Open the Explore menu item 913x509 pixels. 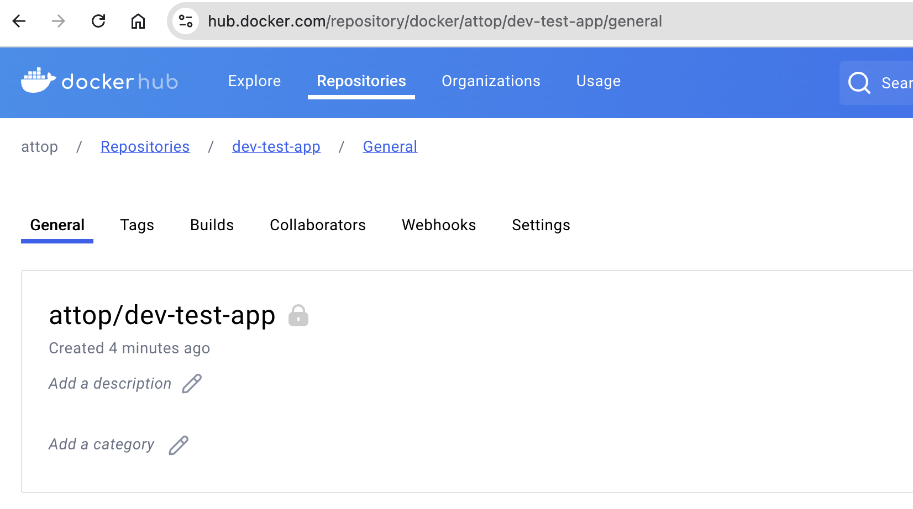[x=255, y=81]
